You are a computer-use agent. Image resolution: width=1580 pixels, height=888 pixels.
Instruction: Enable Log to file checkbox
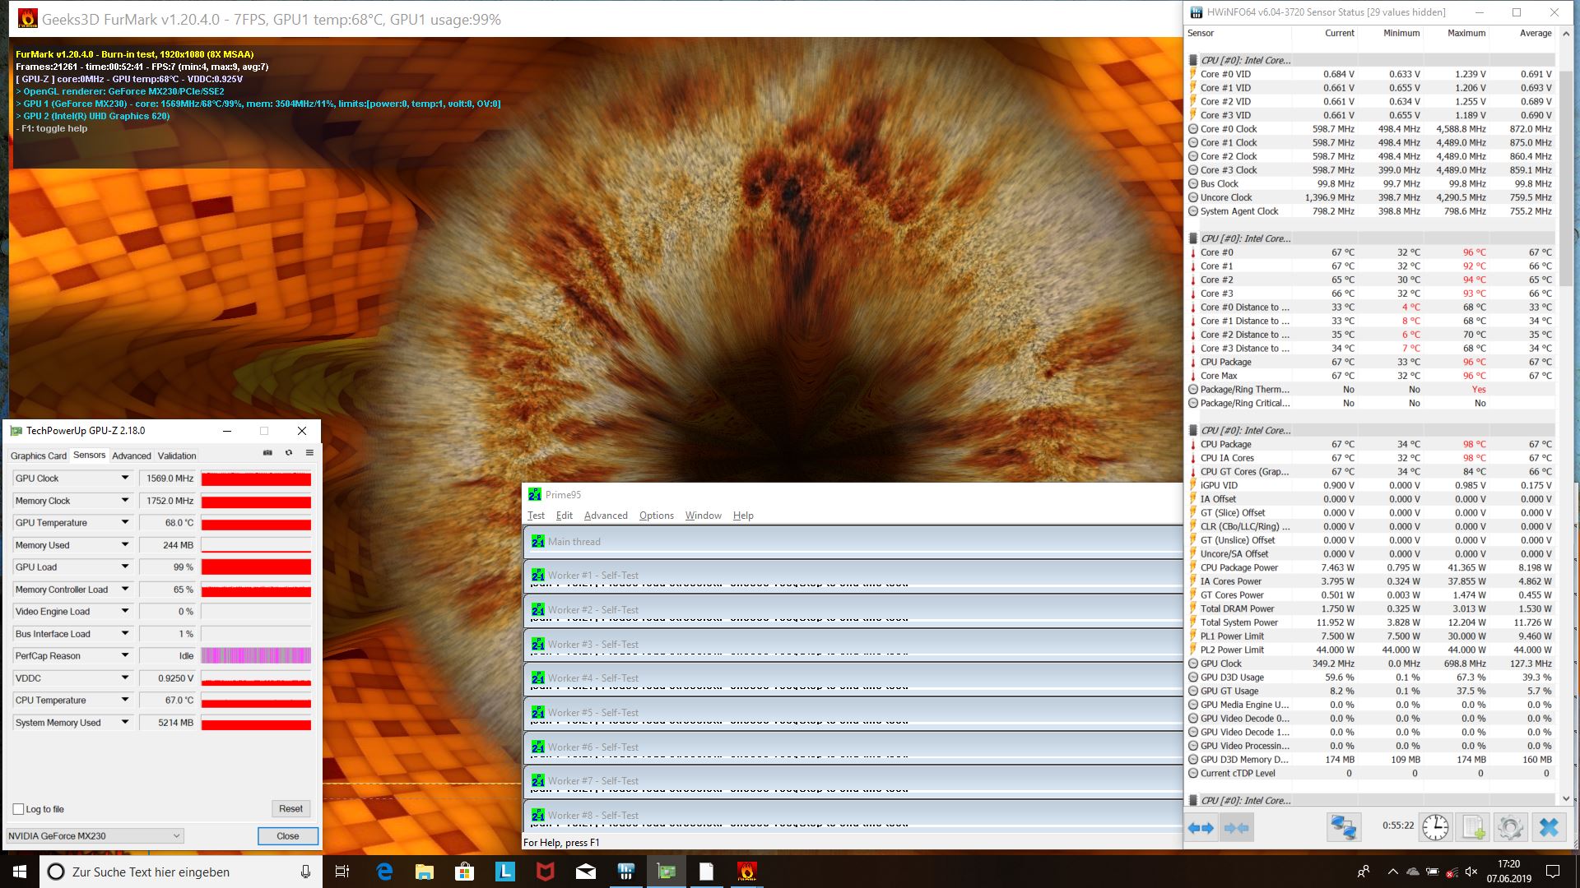point(19,809)
